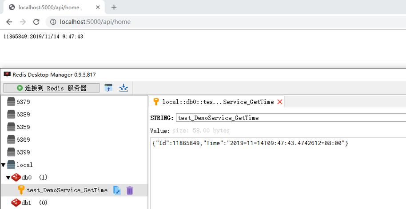
Task: Close the Service_GetTime key tab
Action: (280, 102)
